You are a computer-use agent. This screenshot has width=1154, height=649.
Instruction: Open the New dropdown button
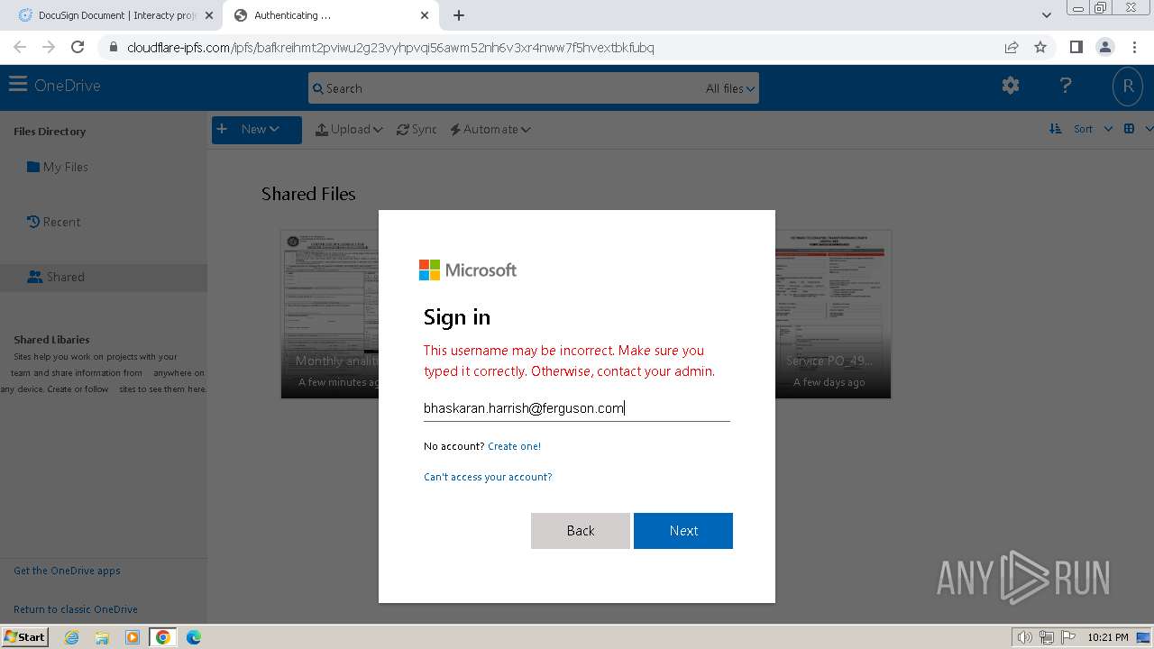click(x=257, y=129)
